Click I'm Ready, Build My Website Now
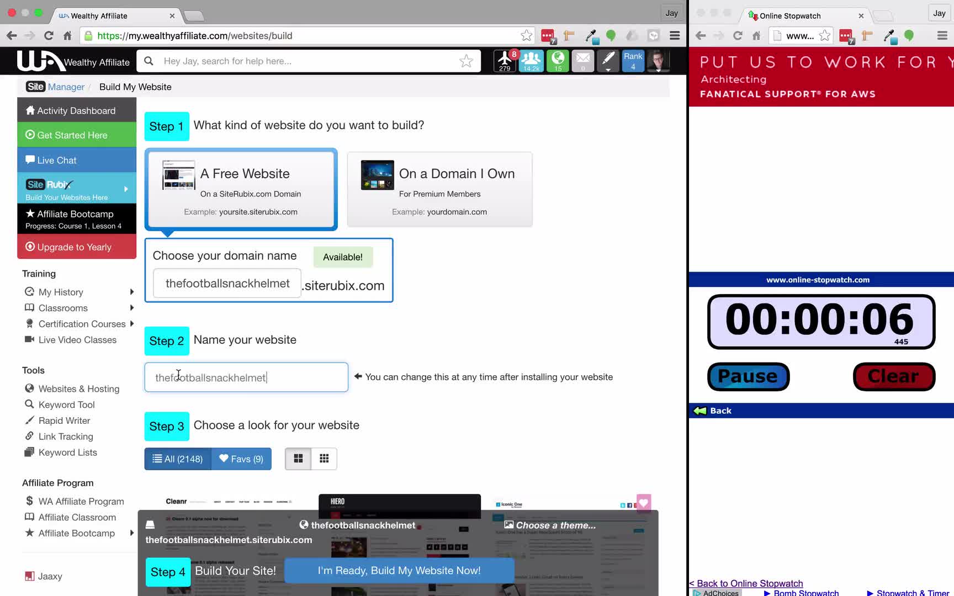This screenshot has height=596, width=954. click(399, 571)
